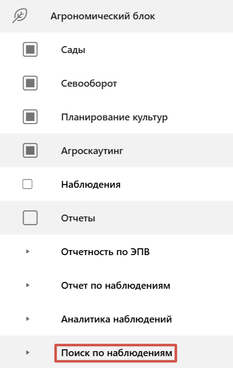
Task: Toggle the Севооборот checkbox
Action: tap(30, 83)
